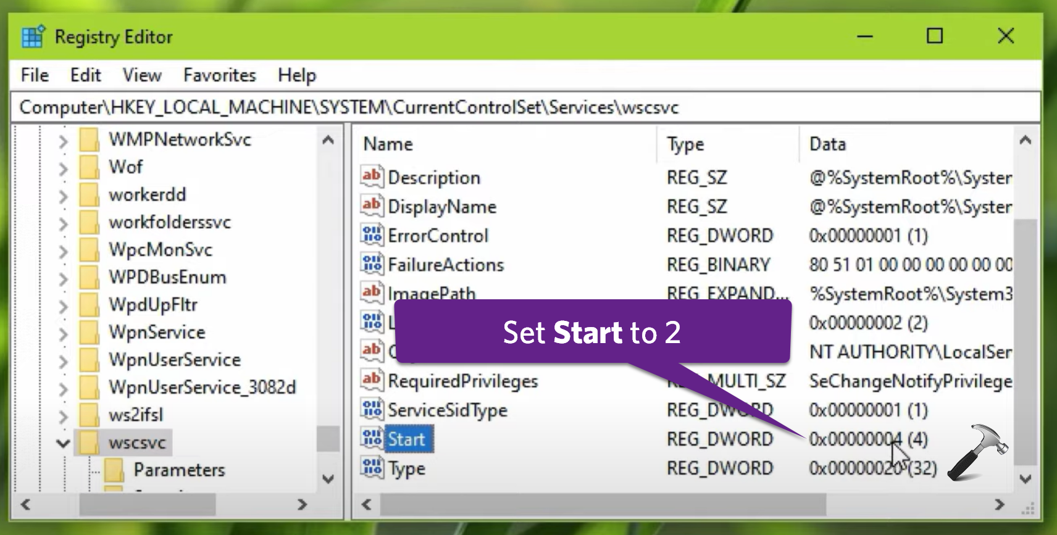The width and height of the screenshot is (1057, 535).
Task: Collapse the wscsvc key
Action: [x=63, y=443]
